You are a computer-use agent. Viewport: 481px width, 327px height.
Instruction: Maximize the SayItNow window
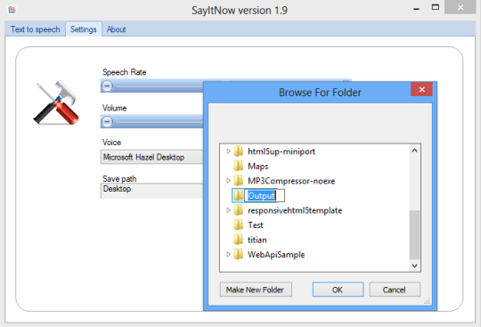(436, 7)
